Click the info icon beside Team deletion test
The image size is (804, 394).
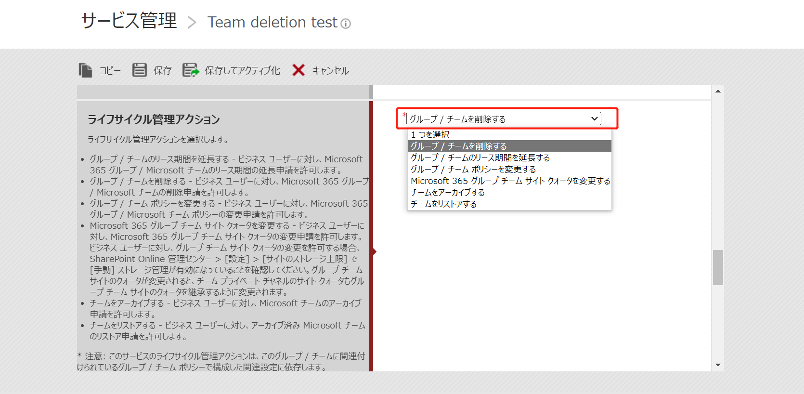click(346, 24)
